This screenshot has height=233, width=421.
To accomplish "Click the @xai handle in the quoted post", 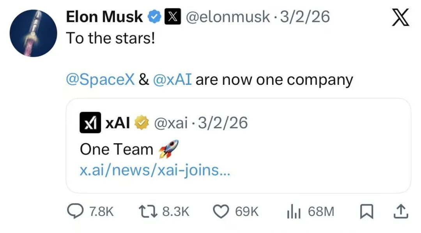I will tap(171, 123).
